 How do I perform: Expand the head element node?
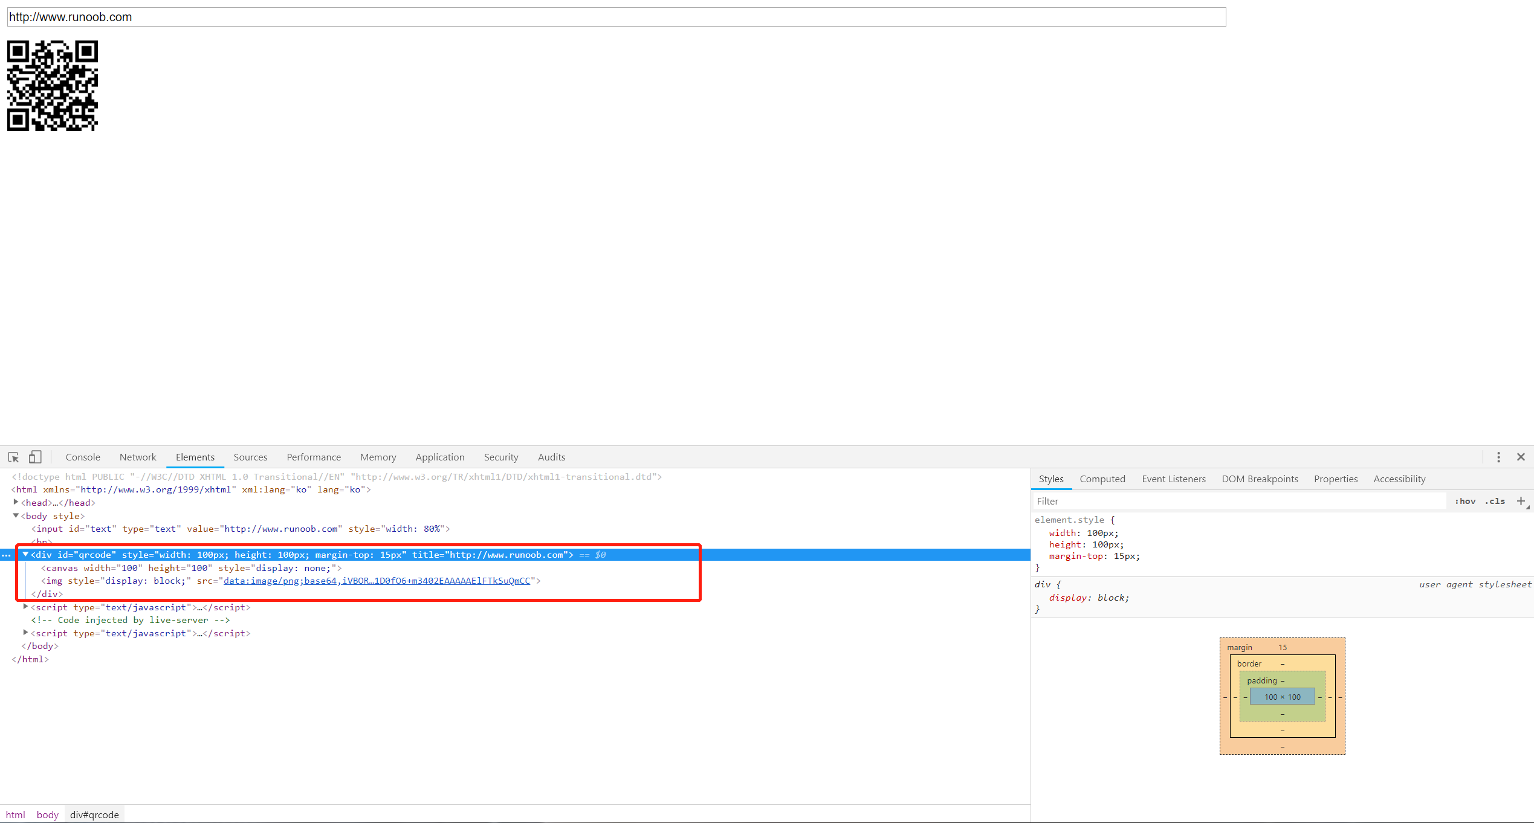point(16,502)
